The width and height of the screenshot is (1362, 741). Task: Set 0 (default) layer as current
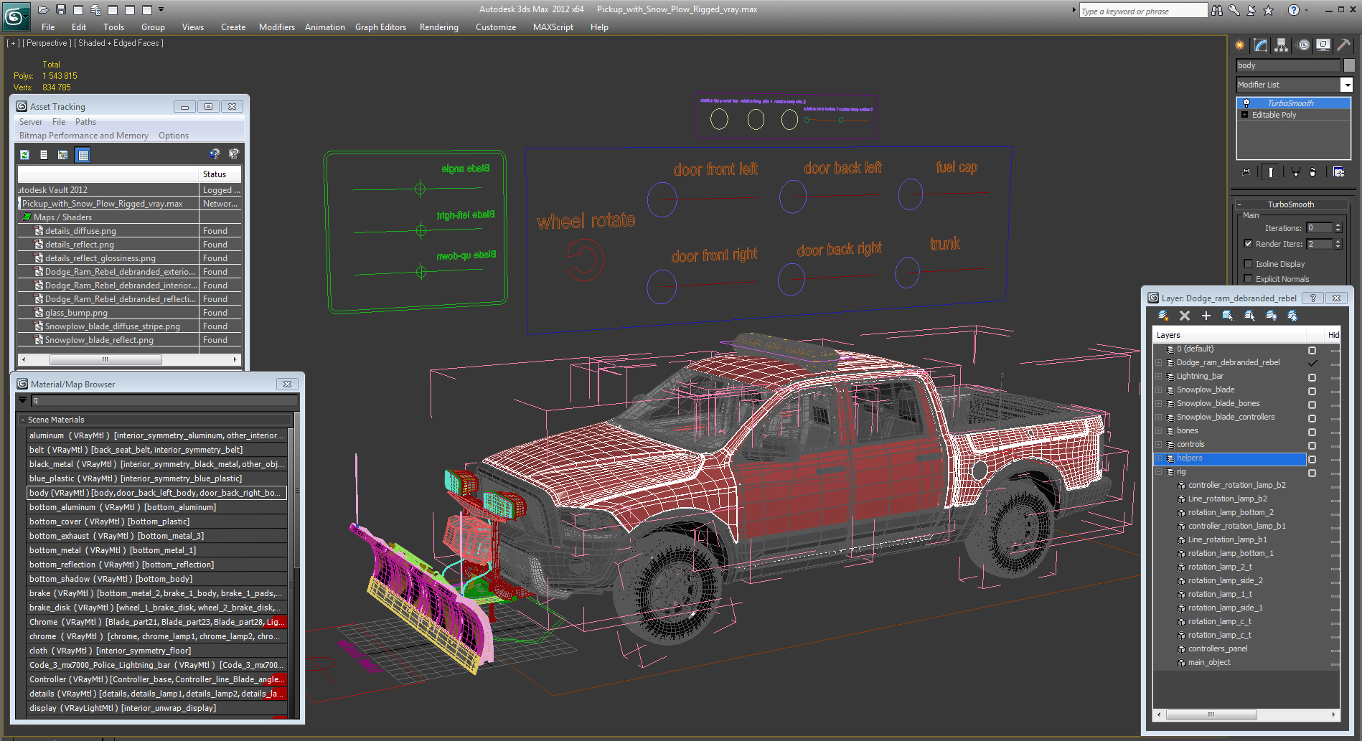[1312, 350]
